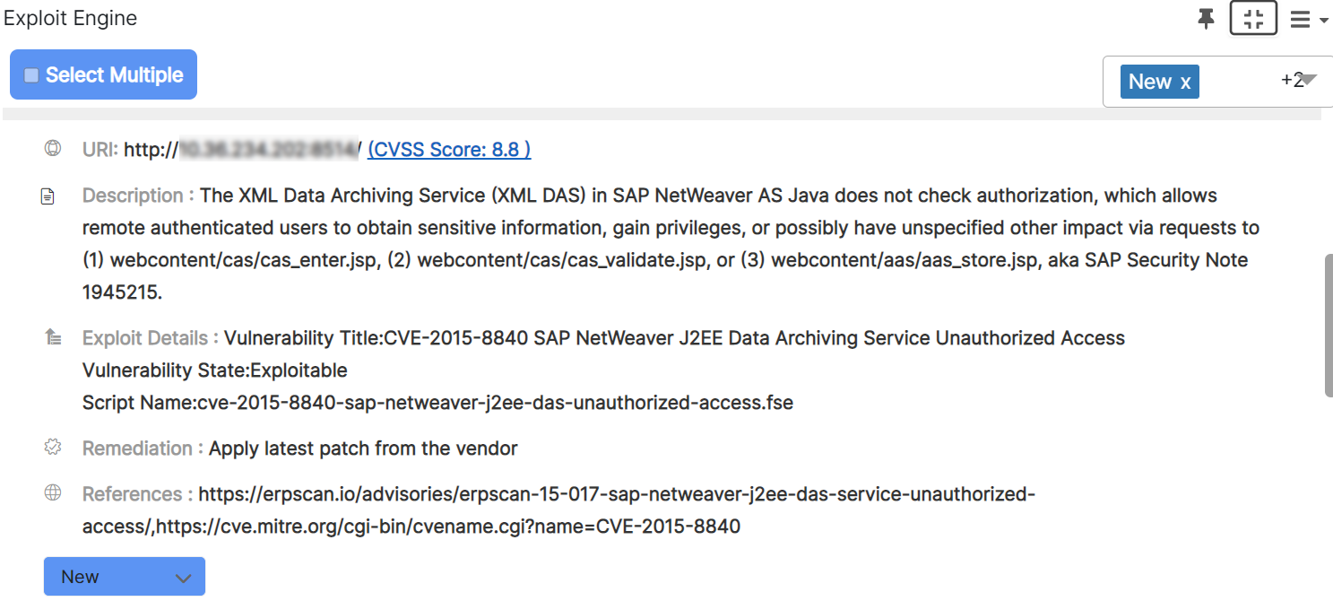Click the Exploit Details icon
The width and height of the screenshot is (1333, 601).
coord(53,337)
